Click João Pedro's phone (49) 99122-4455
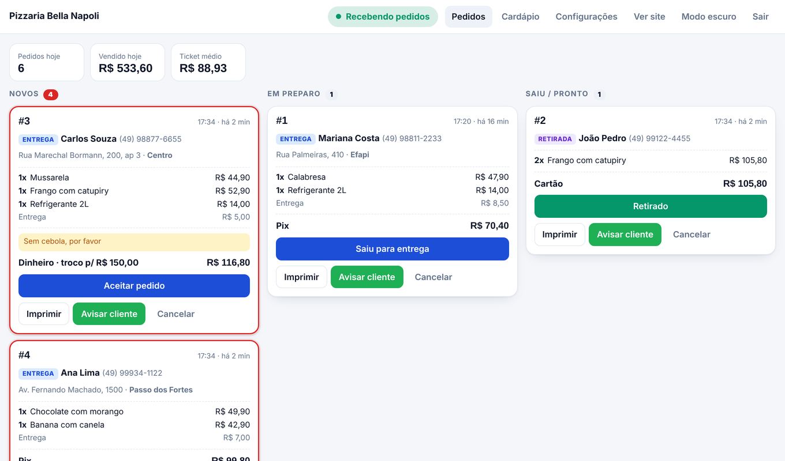 (x=660, y=138)
